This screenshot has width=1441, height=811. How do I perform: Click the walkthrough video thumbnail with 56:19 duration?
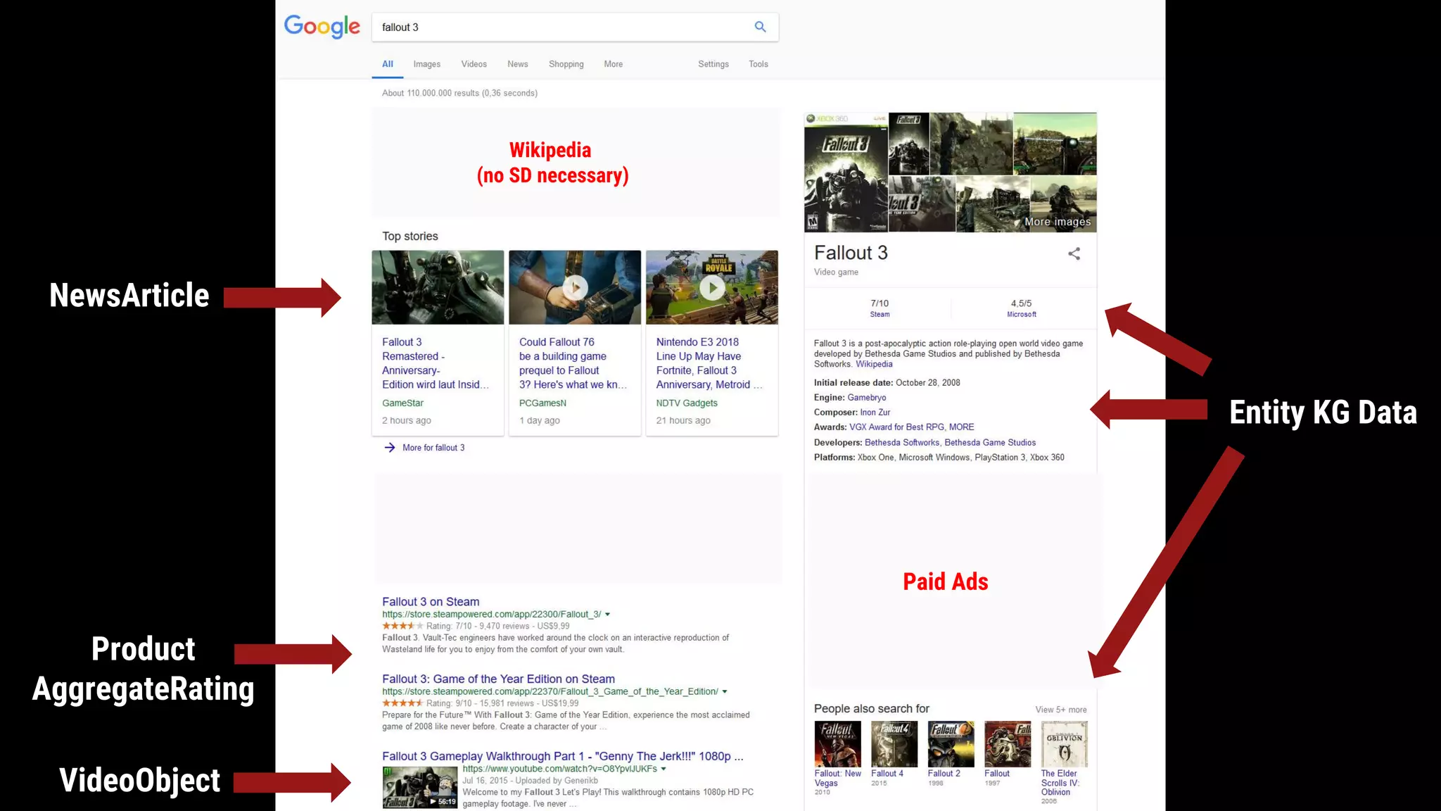click(x=420, y=788)
